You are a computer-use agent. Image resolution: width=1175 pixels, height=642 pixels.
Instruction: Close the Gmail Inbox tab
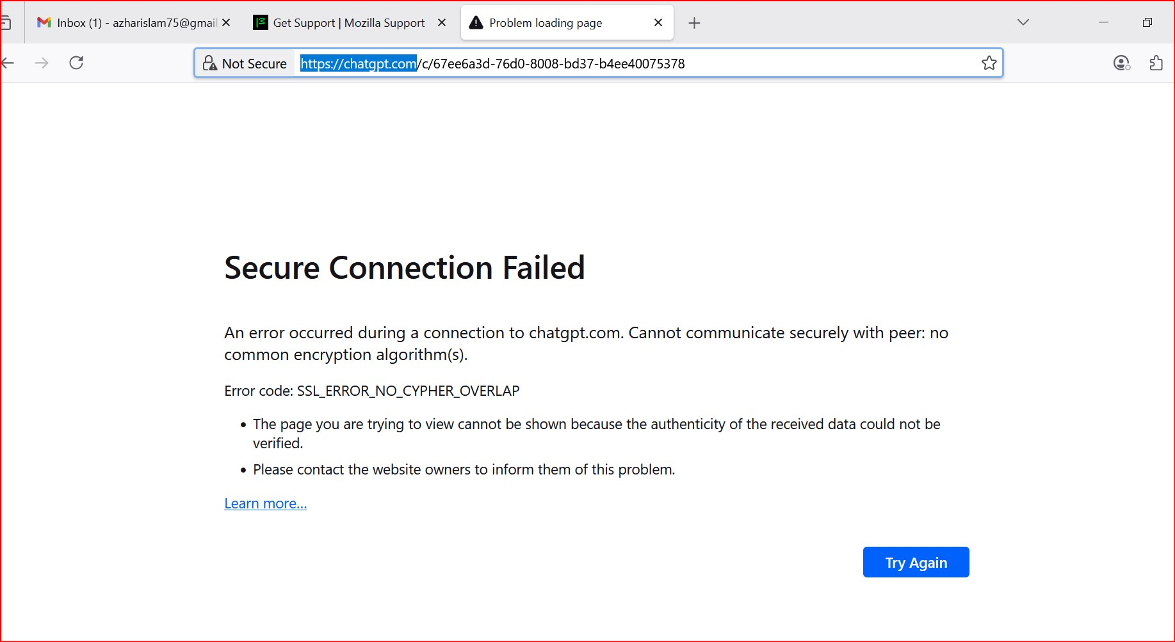point(226,22)
